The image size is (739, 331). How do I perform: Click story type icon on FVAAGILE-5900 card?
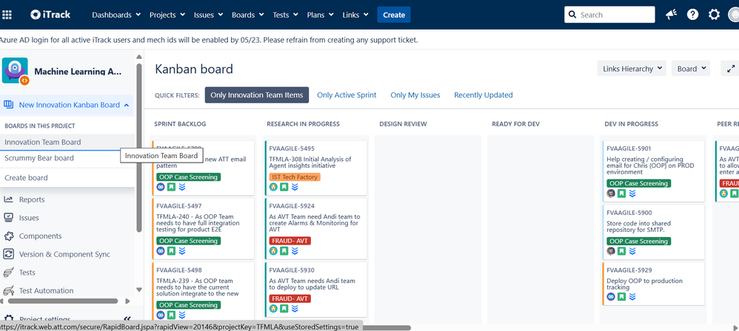tap(622, 251)
